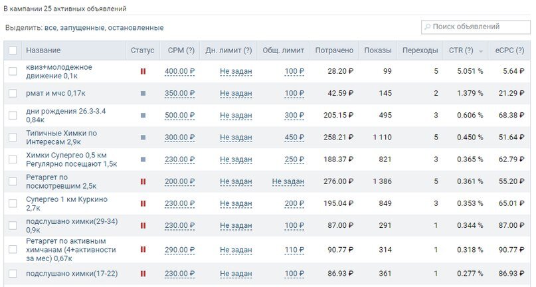Image resolution: width=536 pixels, height=287 pixels.
Task: Click pause icon for подслушано химки(29-34)
Action: click(x=143, y=225)
